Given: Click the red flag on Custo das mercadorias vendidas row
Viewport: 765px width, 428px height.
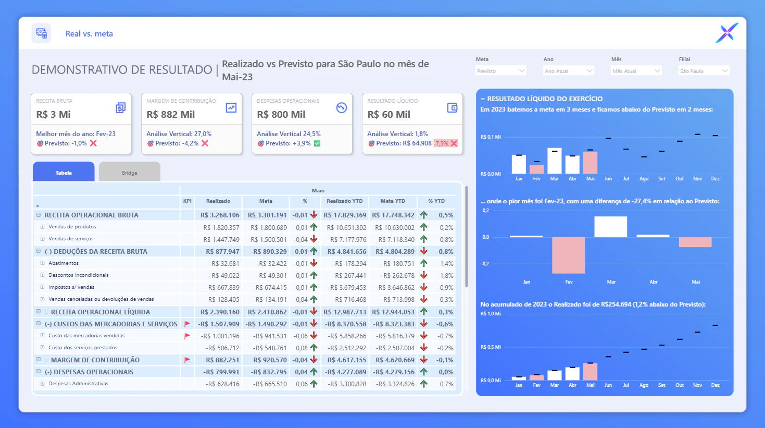Looking at the screenshot, I should 187,336.
